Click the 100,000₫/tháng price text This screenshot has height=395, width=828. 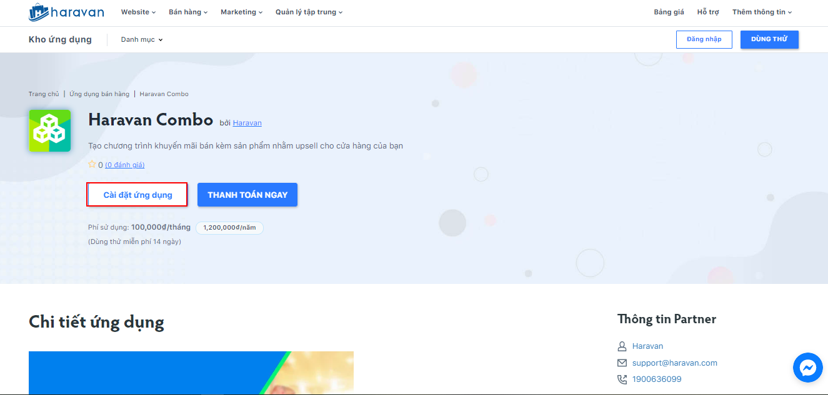(161, 227)
